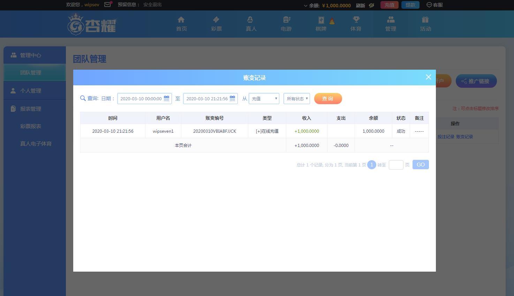Screen dimensions: 514x296
Task: Click the page number input field
Action: [x=396, y=165]
